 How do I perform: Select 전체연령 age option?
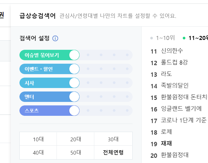tap(113, 153)
